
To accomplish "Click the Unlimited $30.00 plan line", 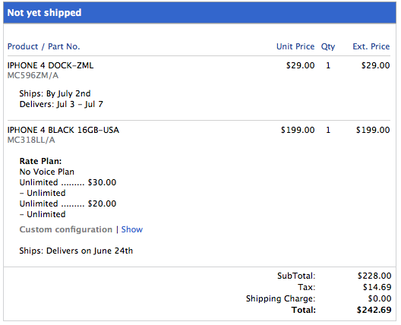I will click(x=68, y=182).
